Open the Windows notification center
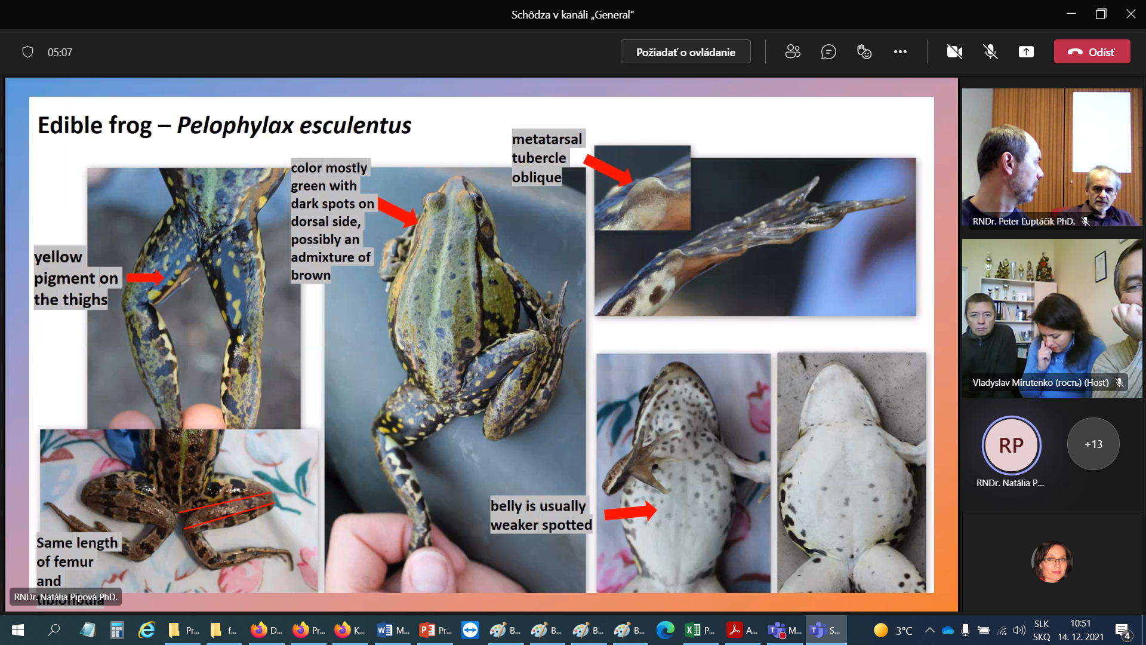Screen dimensions: 1146x645 click(x=1122, y=630)
